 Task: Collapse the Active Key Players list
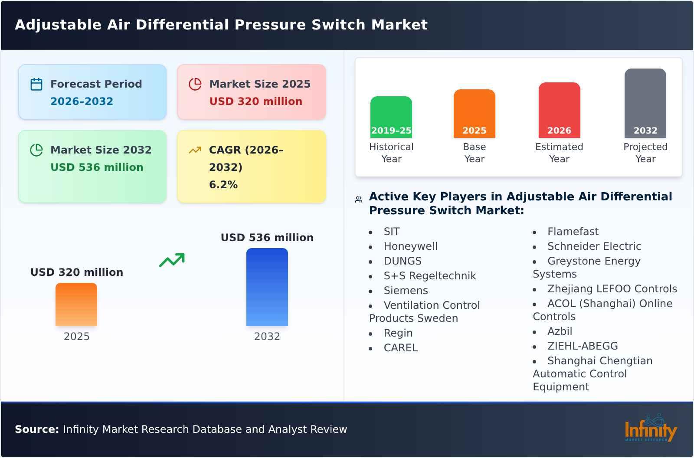coord(520,204)
